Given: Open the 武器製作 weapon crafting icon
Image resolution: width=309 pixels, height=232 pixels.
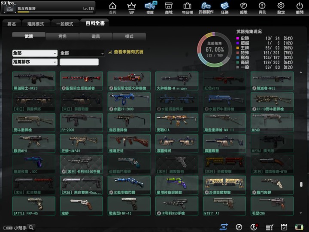Looking at the screenshot, I should click(x=206, y=7).
